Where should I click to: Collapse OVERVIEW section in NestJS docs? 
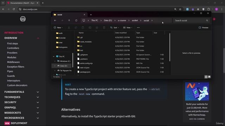click(38, 38)
